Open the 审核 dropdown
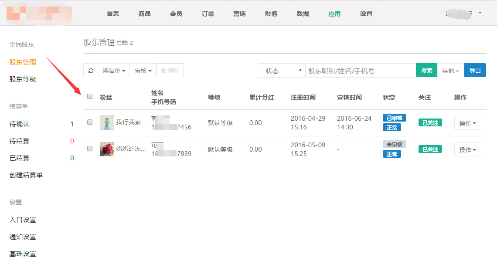Screen dimensions: 497x261 coord(143,71)
